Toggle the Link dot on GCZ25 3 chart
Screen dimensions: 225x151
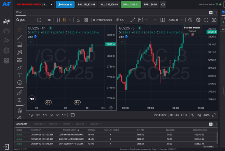(126, 37)
